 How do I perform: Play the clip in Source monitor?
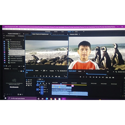point(47,76)
